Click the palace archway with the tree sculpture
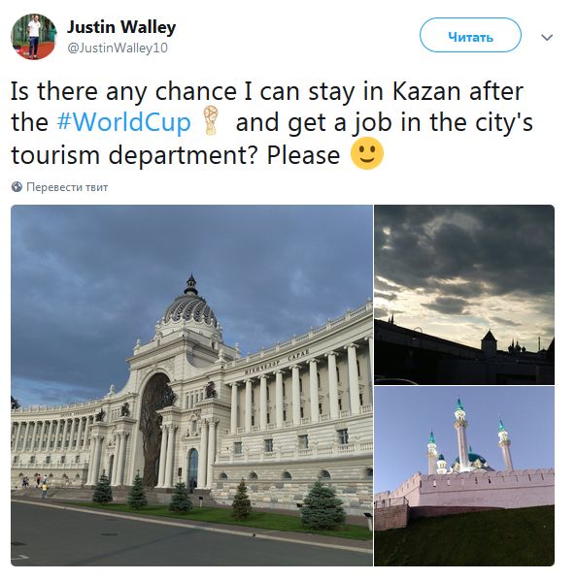This screenshot has width=576, height=580. (x=156, y=427)
